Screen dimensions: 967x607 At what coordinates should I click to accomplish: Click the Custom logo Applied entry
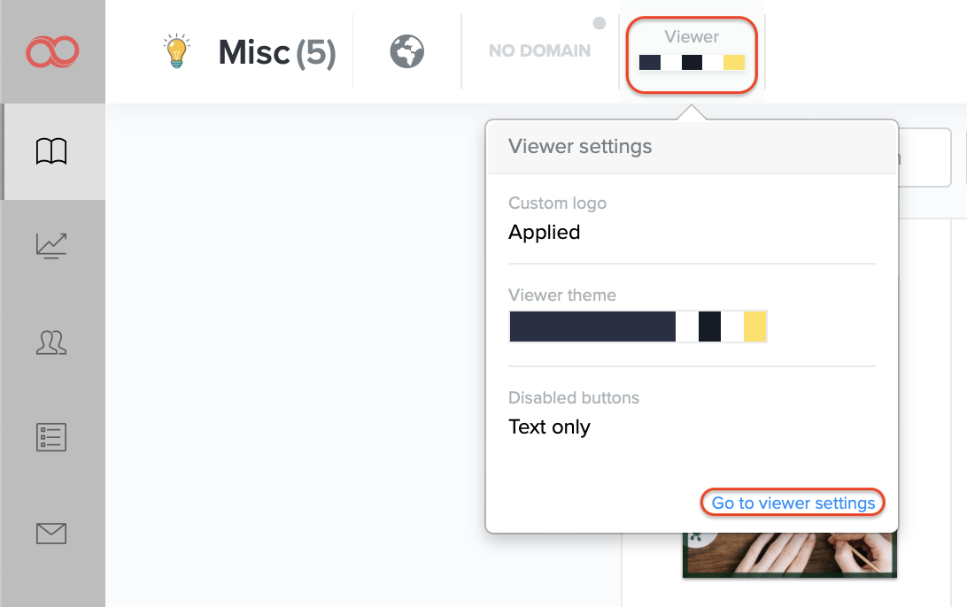[545, 233]
